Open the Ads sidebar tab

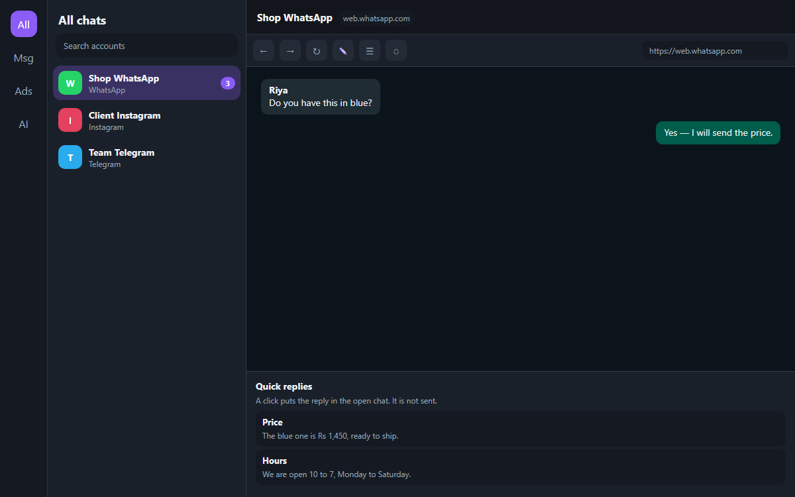coord(24,91)
